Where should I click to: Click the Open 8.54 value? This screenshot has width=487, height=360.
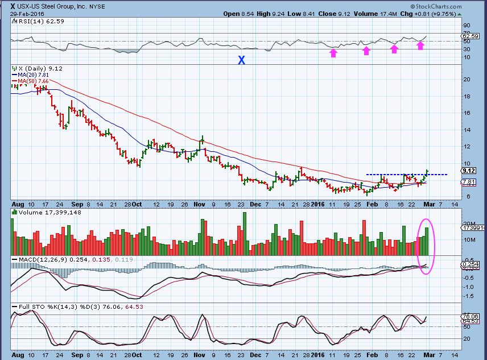tap(239, 14)
